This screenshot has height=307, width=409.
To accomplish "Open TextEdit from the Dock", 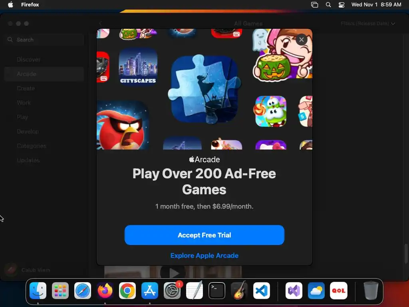I will tap(195, 291).
